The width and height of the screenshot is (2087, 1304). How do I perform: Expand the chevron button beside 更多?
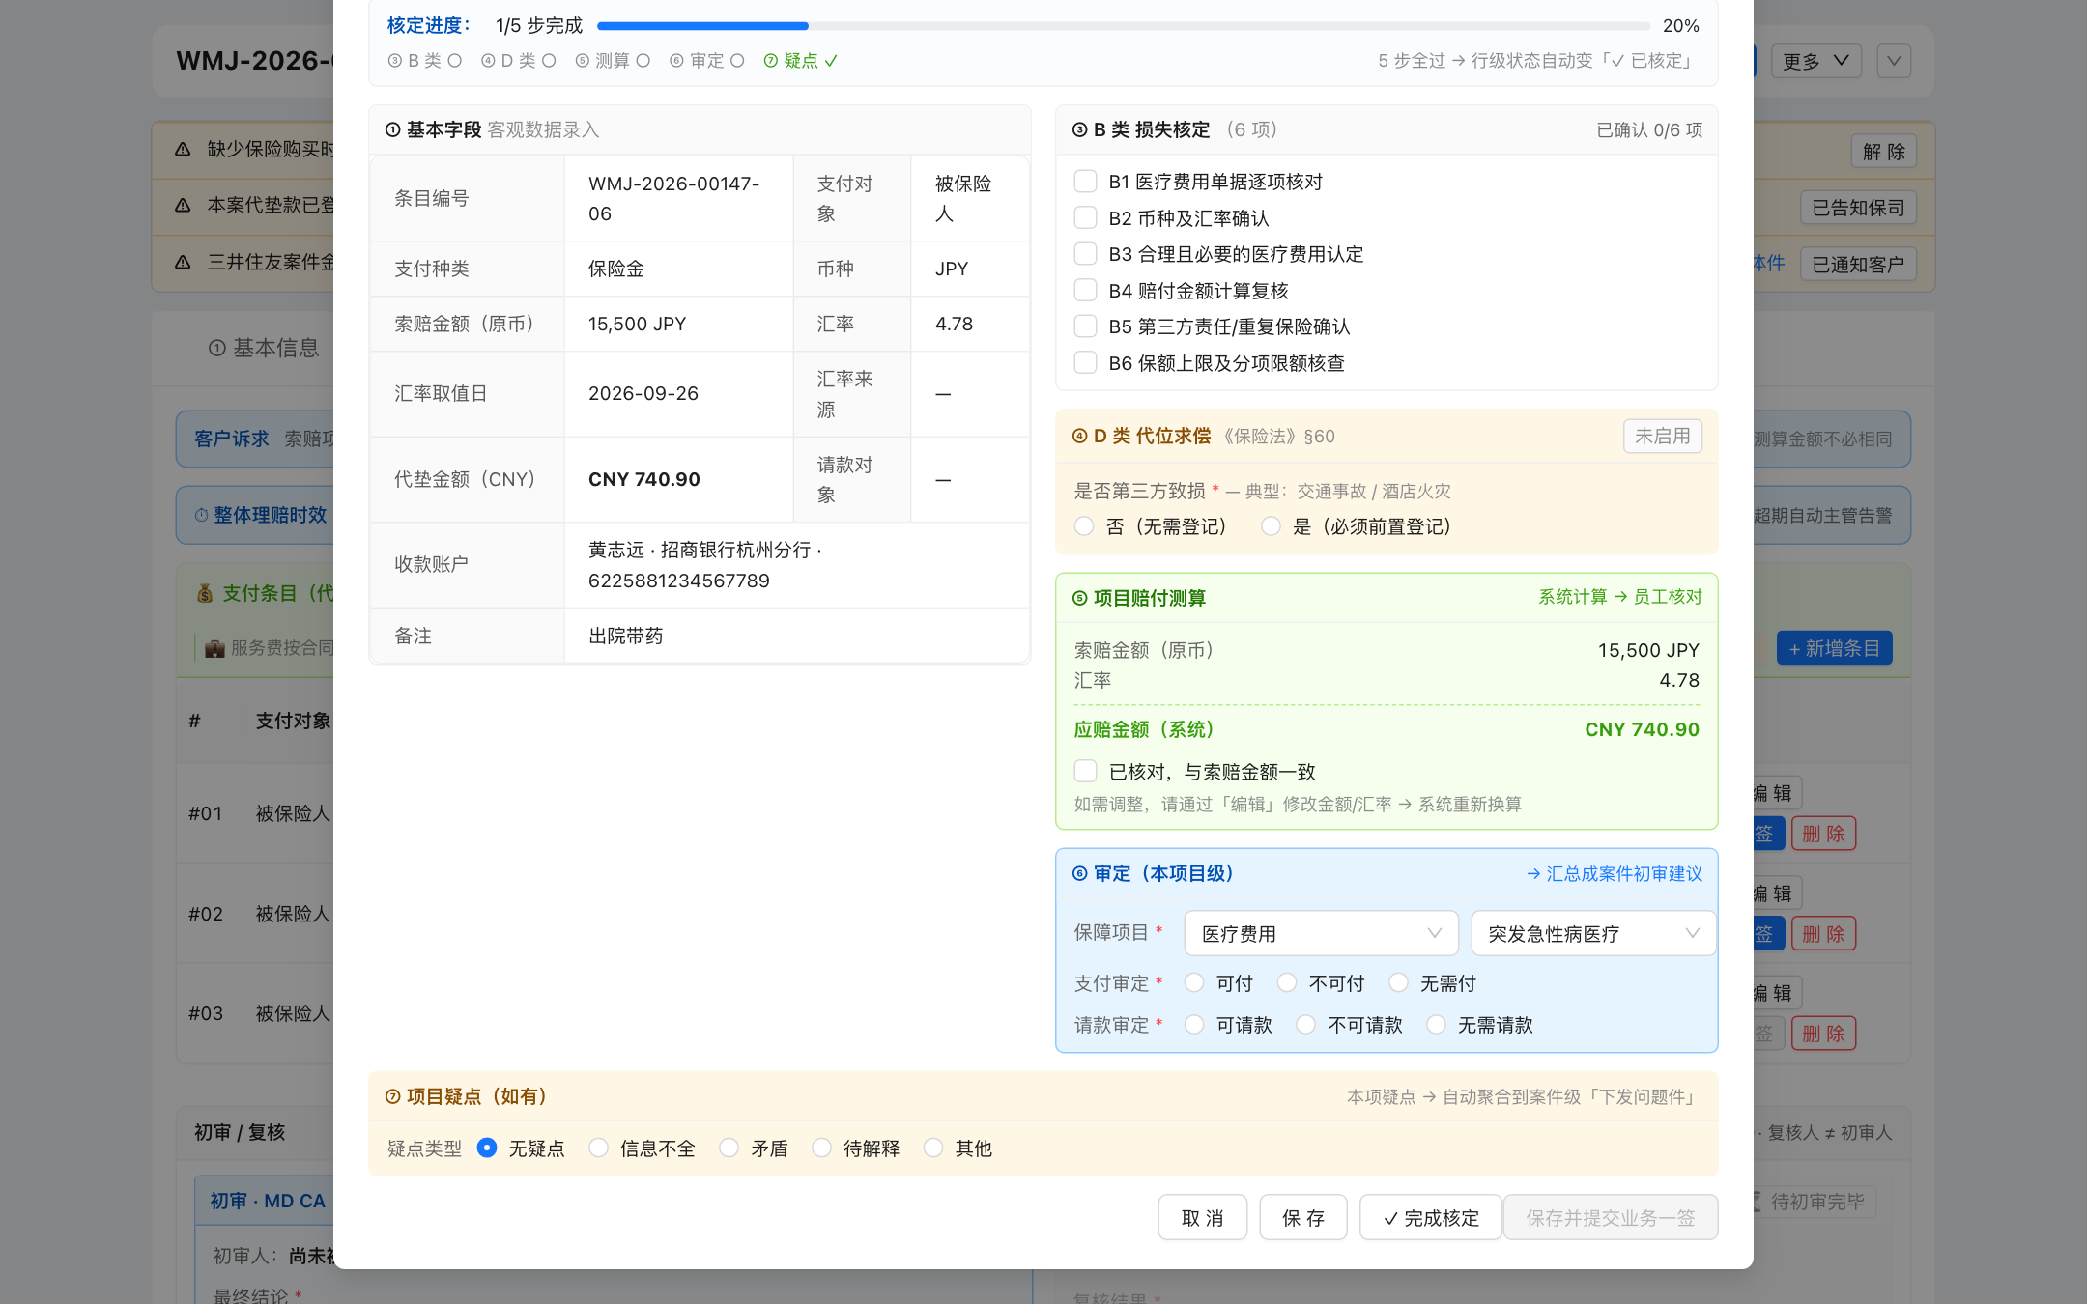pyautogui.click(x=1894, y=61)
